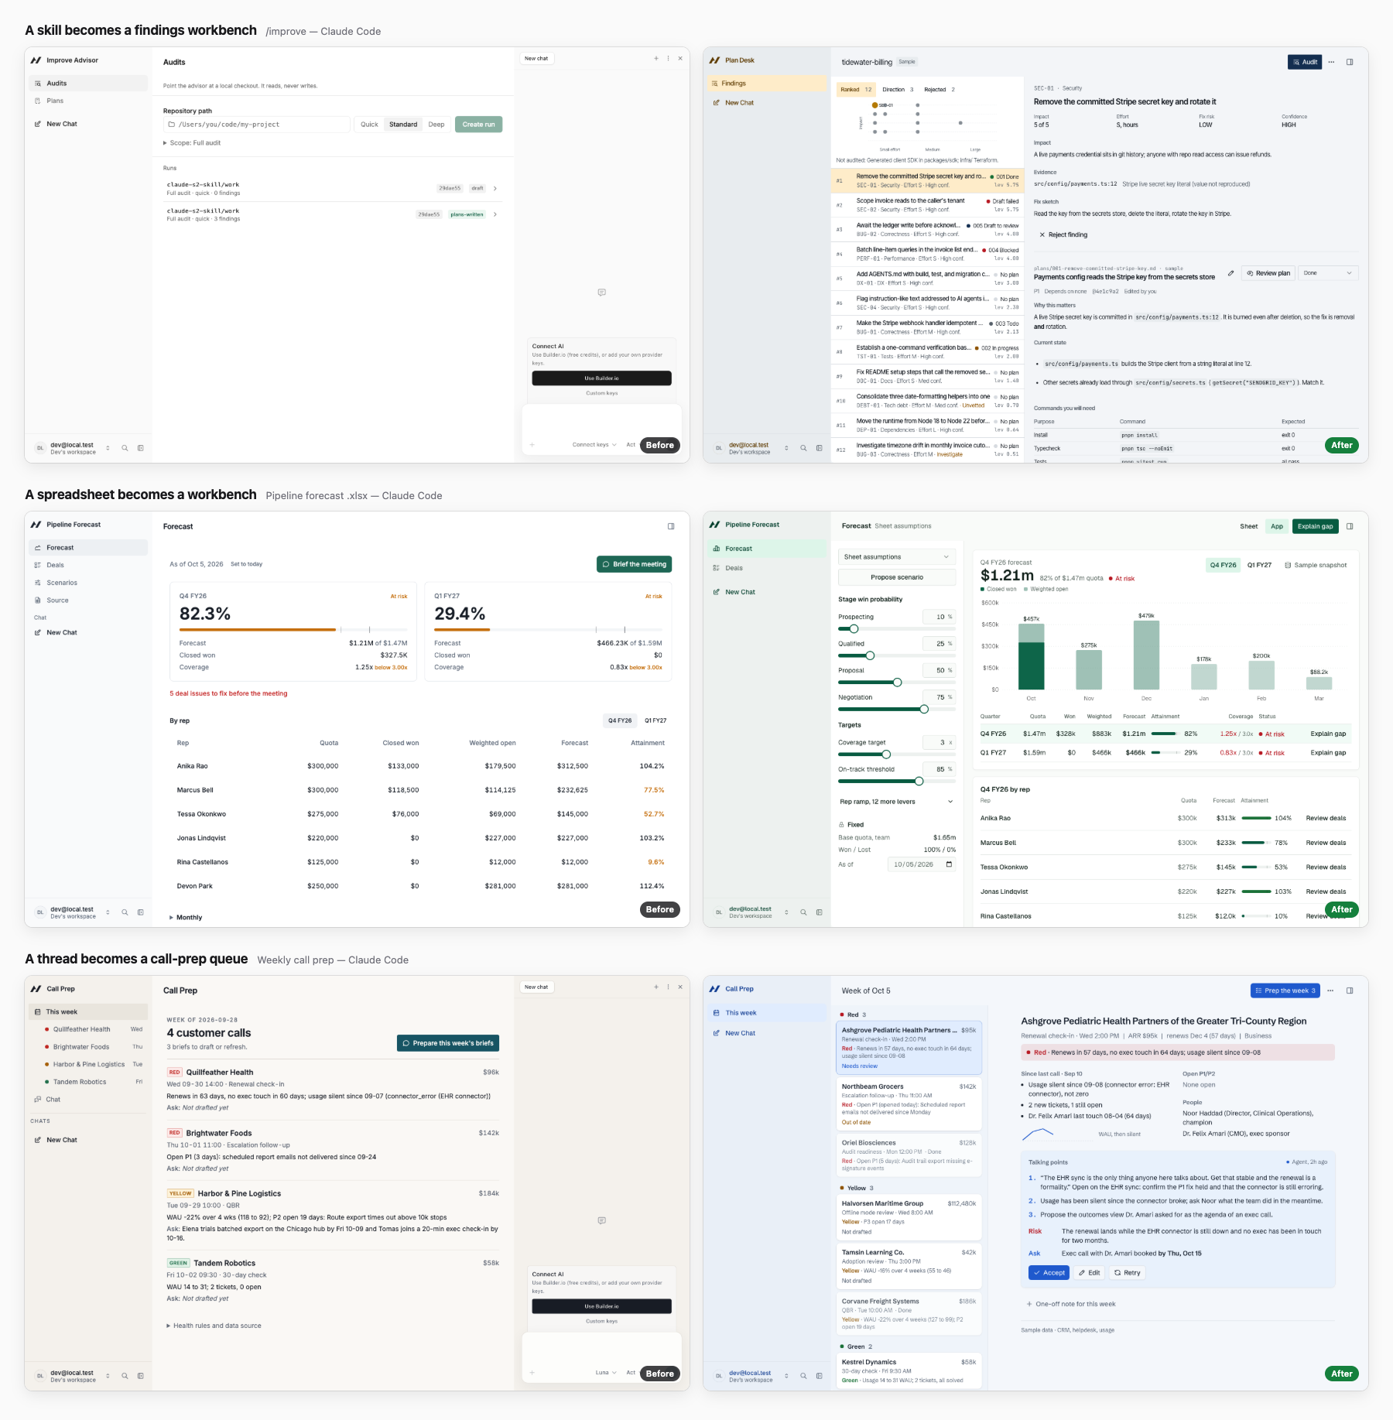Open chevron on plans-written run row
This screenshot has width=1393, height=1420.
tap(495, 214)
